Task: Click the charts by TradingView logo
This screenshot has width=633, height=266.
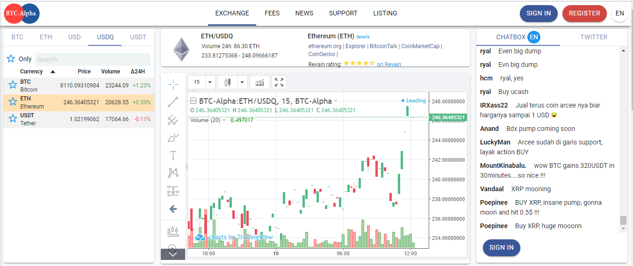Action: tap(234, 237)
